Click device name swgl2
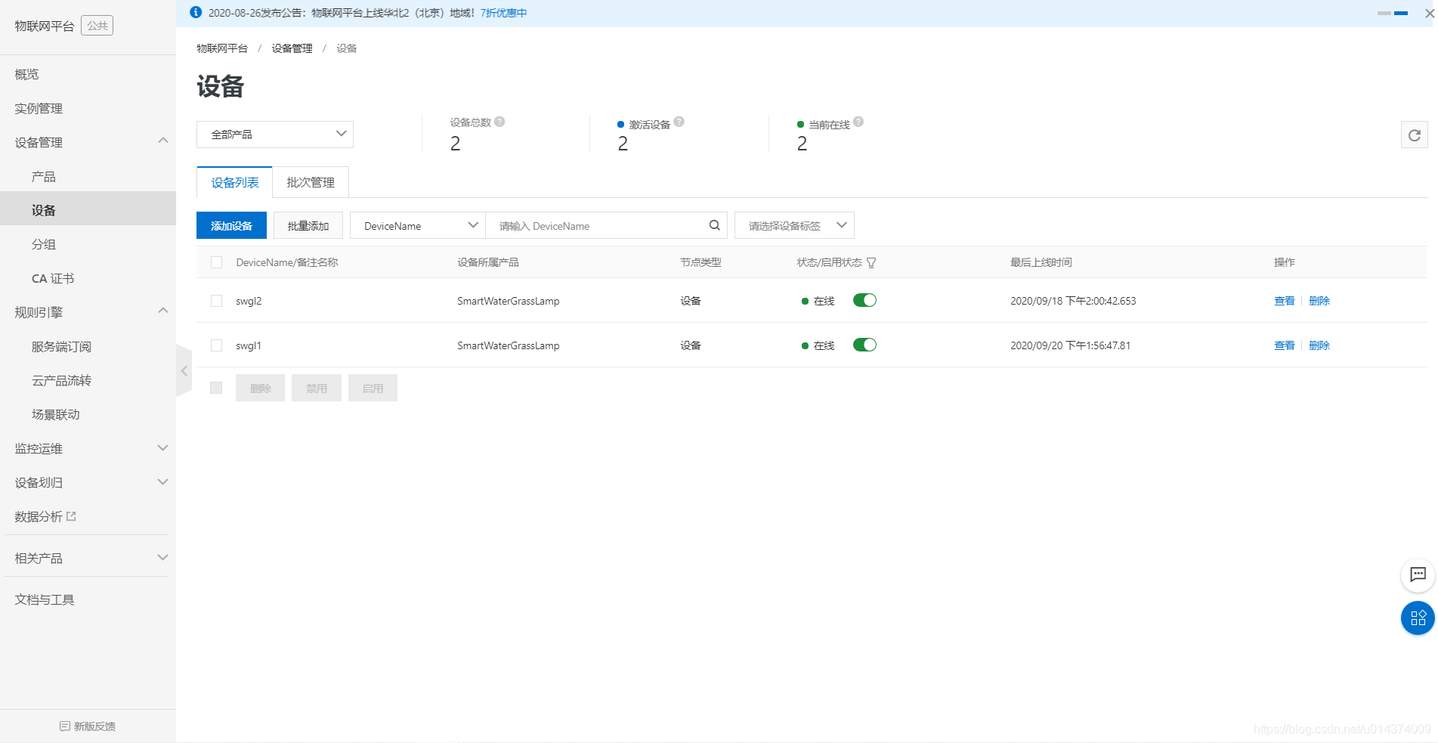This screenshot has width=1438, height=743. 249,301
